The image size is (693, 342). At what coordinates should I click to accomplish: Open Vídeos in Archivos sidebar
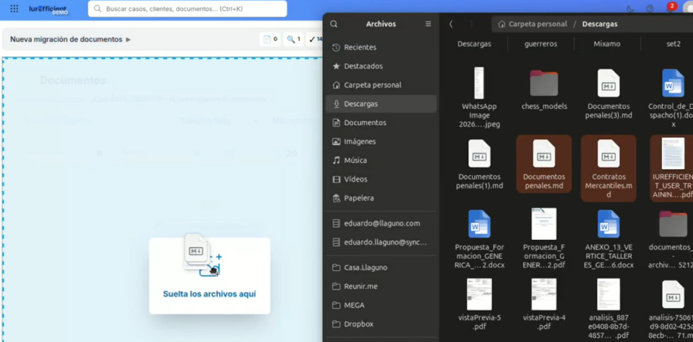[381, 179]
